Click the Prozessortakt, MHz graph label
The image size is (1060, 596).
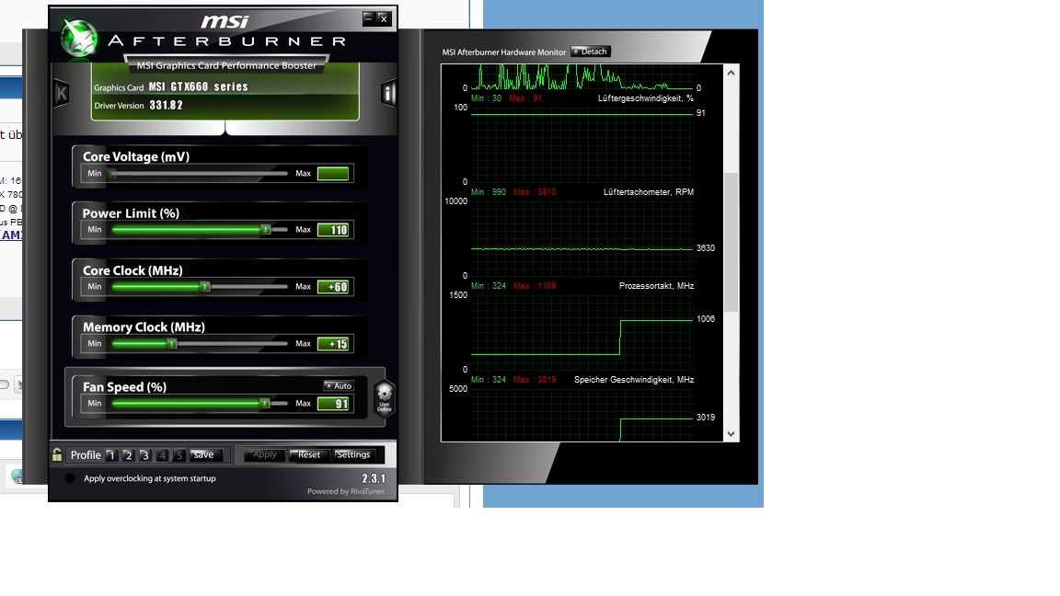656,286
